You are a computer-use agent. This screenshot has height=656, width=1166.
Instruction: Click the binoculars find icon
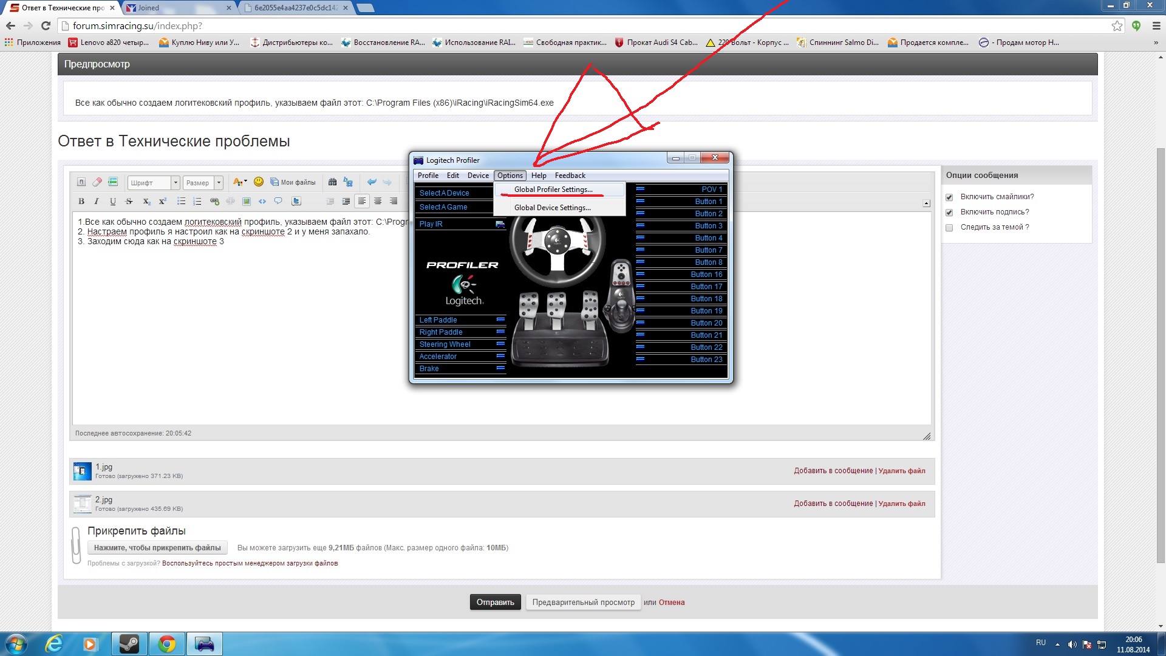332,182
